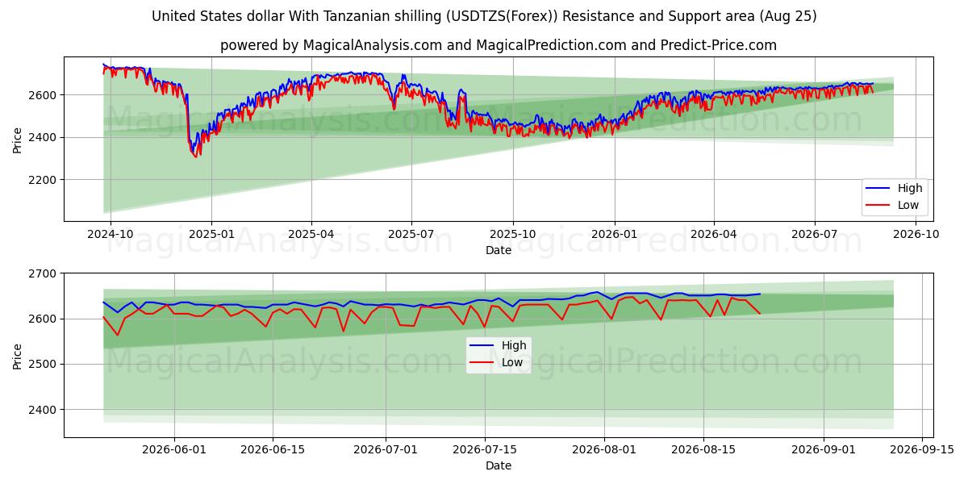The width and height of the screenshot is (968, 484).
Task: Click the 2025-07 date tick label
Action: point(411,234)
